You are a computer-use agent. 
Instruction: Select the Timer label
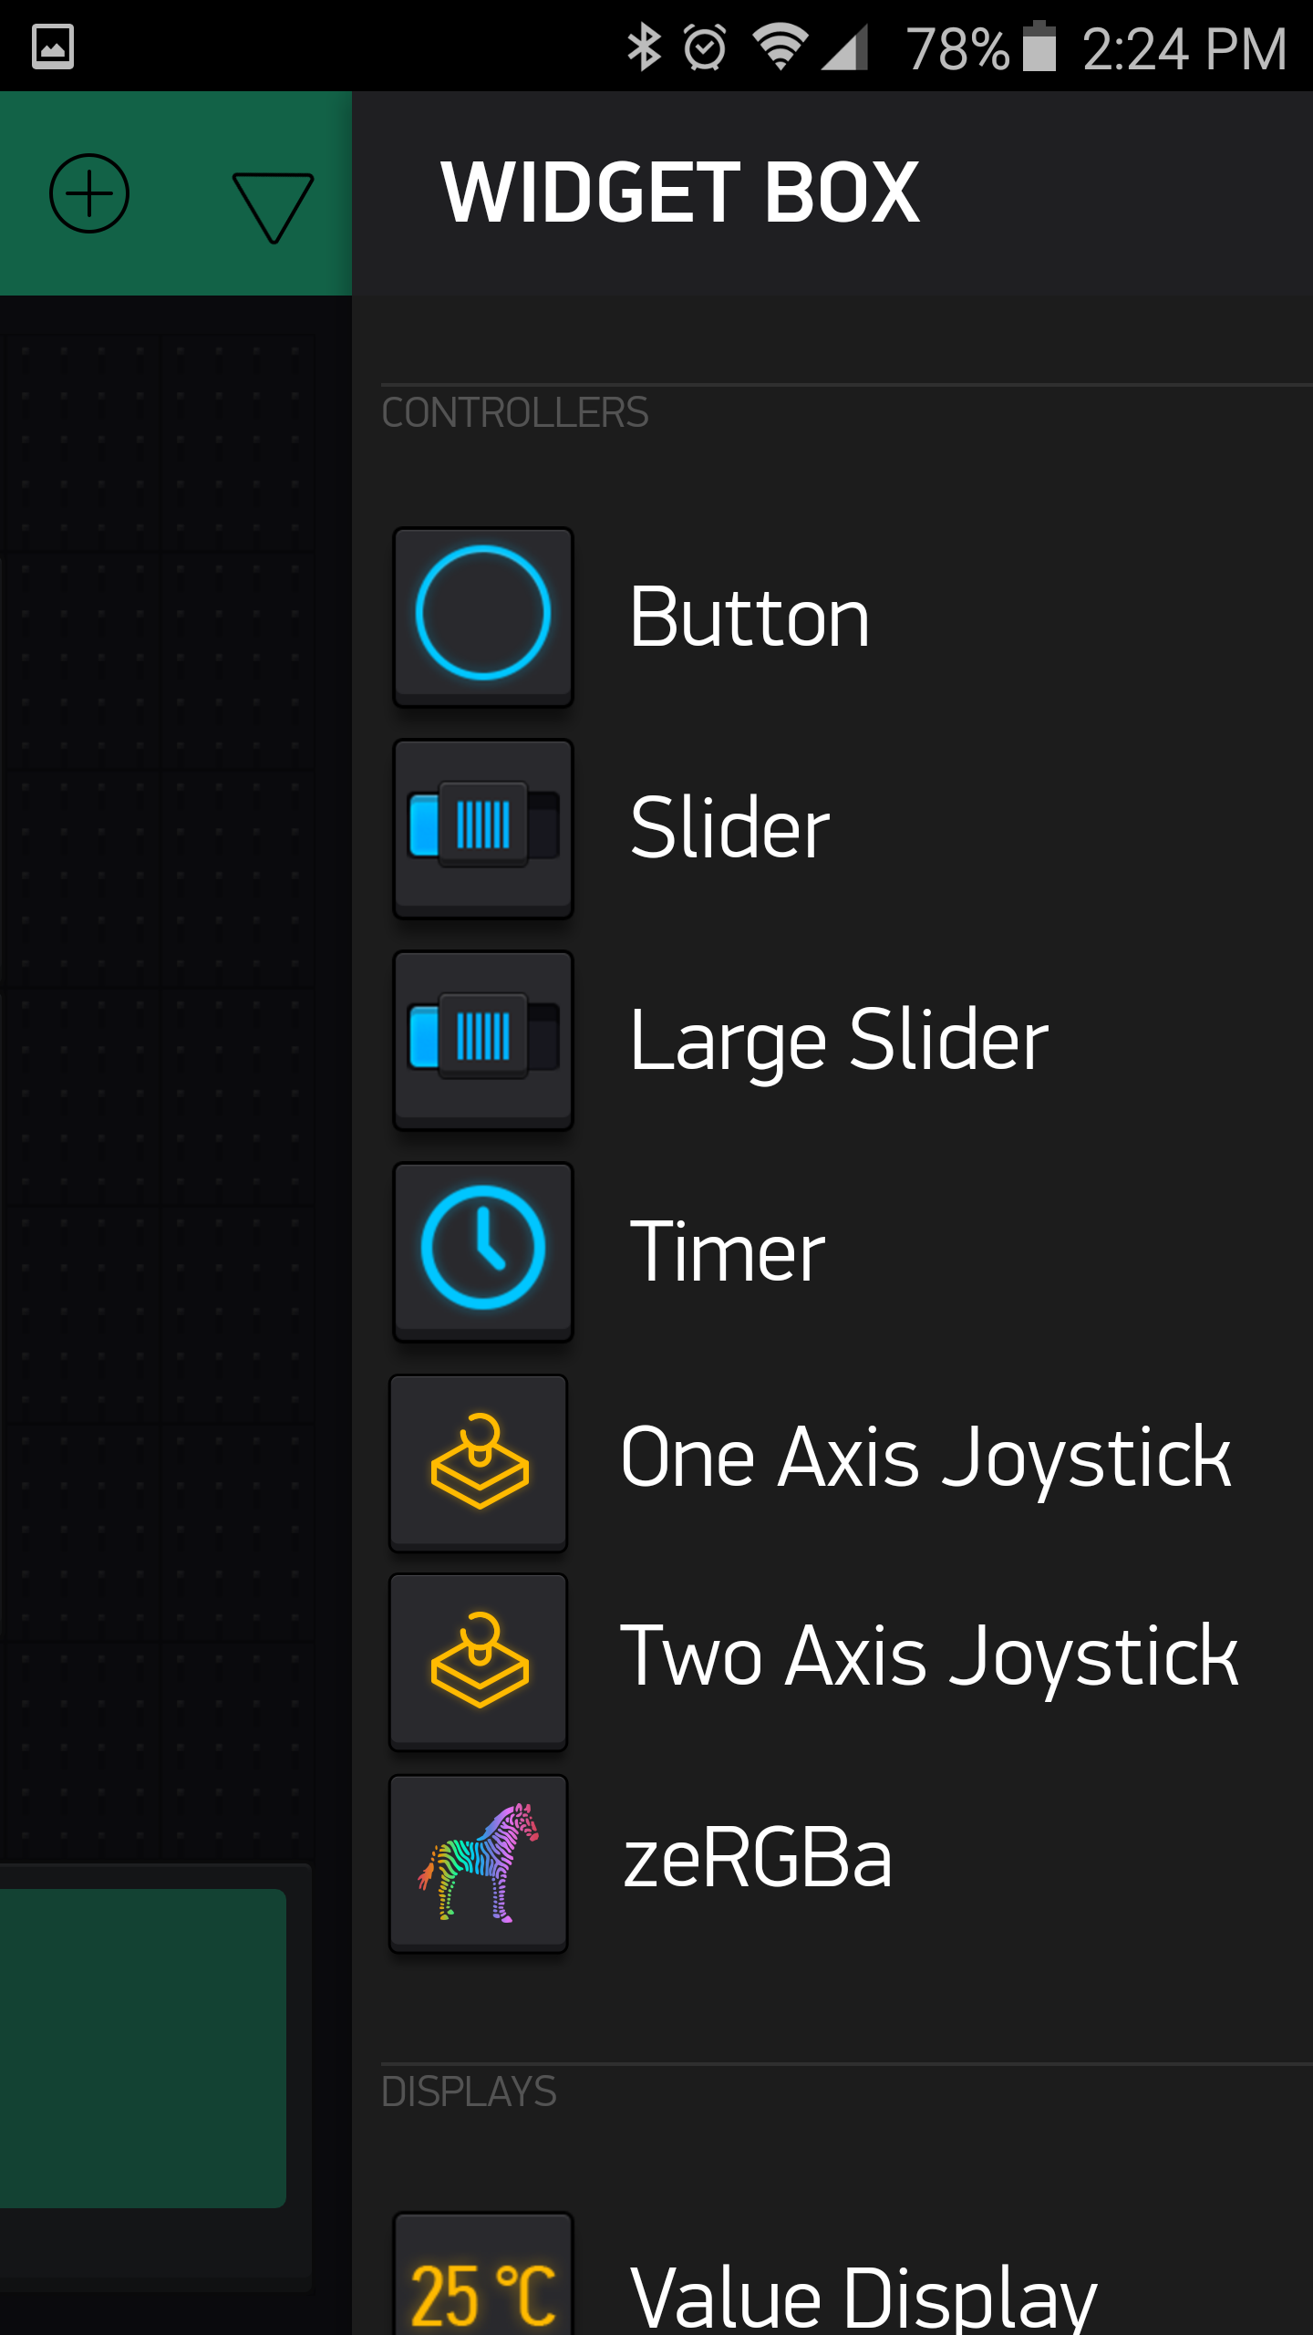click(x=728, y=1251)
